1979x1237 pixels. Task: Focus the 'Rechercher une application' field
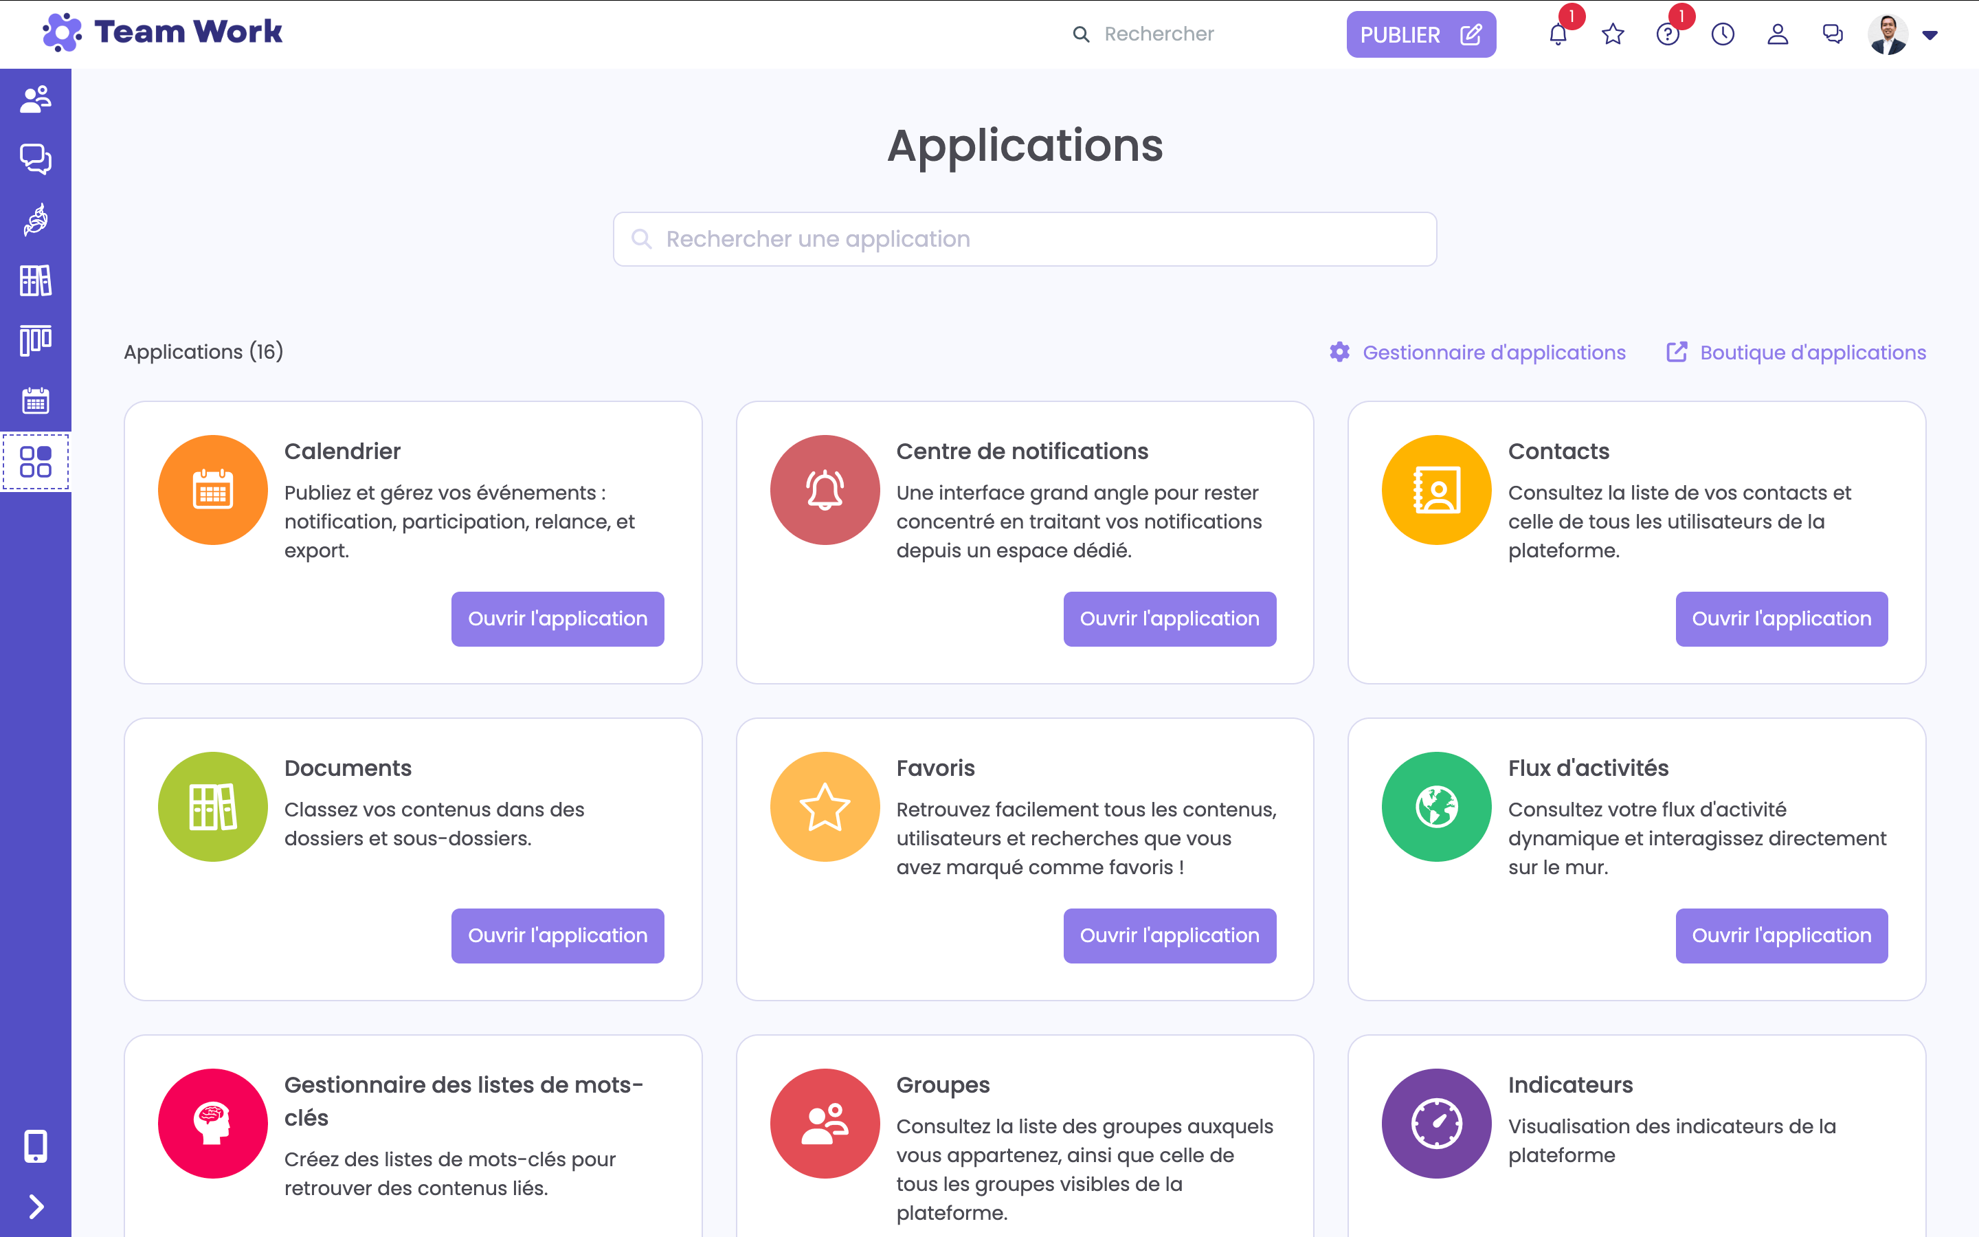click(1025, 239)
